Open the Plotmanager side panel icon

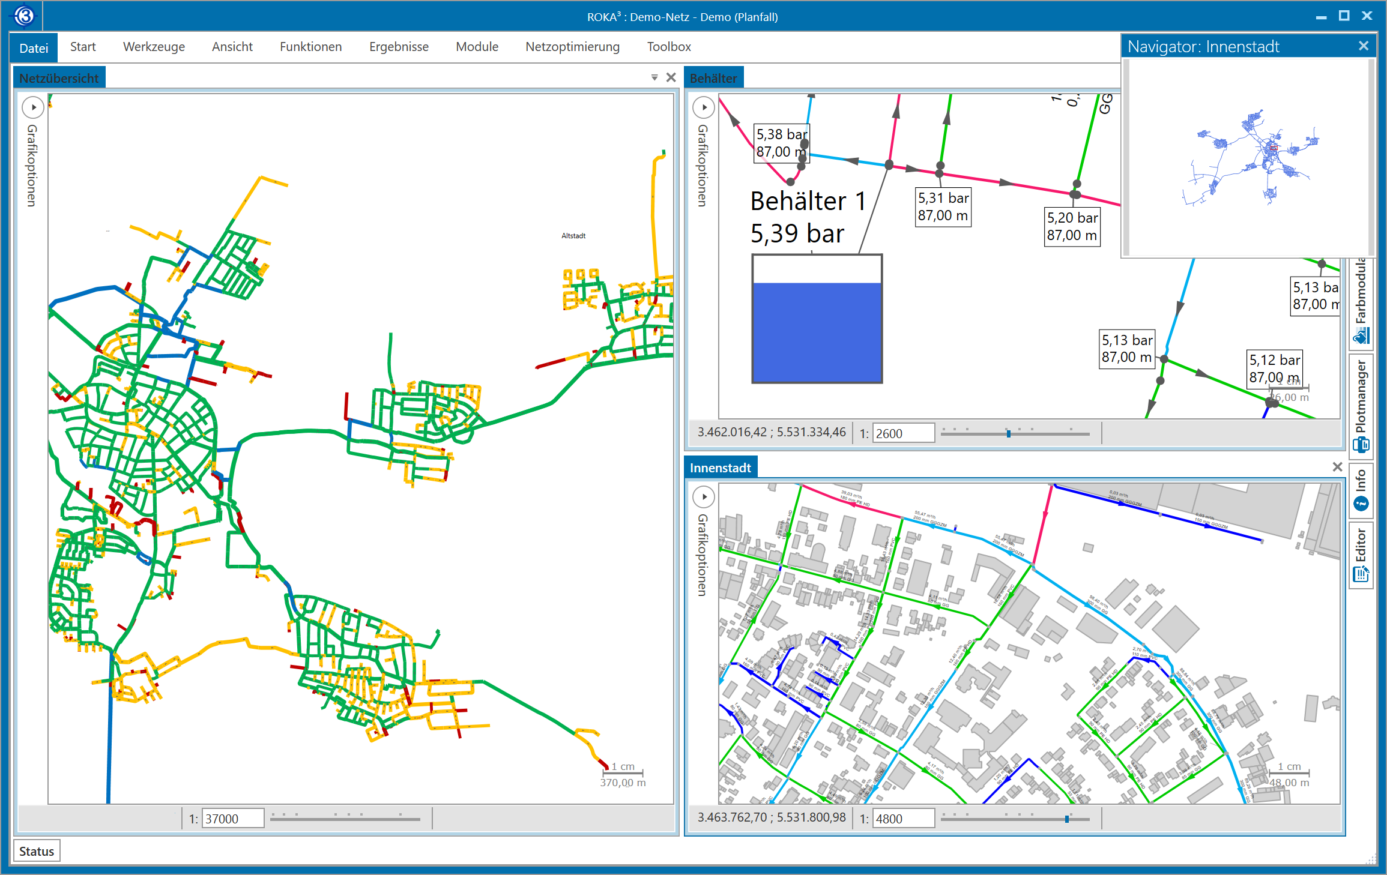pos(1361,445)
